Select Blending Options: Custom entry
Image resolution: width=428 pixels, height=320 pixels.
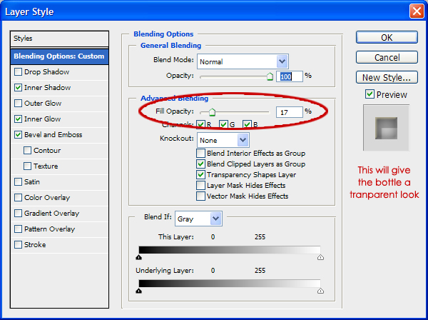pyautogui.click(x=59, y=56)
